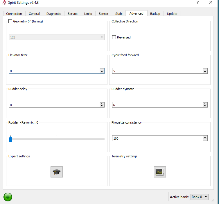The height and width of the screenshot is (204, 219).
Task: Open the Servos tab
Action: [73, 14]
